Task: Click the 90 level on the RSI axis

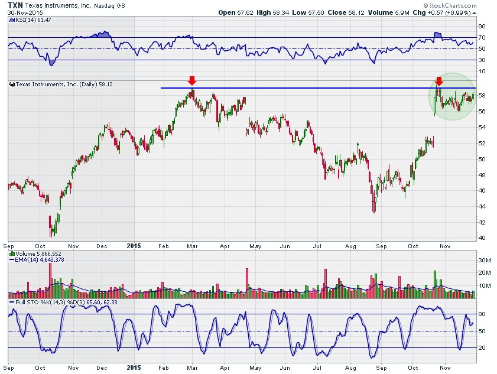Action: click(x=482, y=27)
